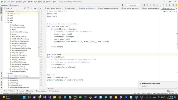Expand the task2 folder

6,16
